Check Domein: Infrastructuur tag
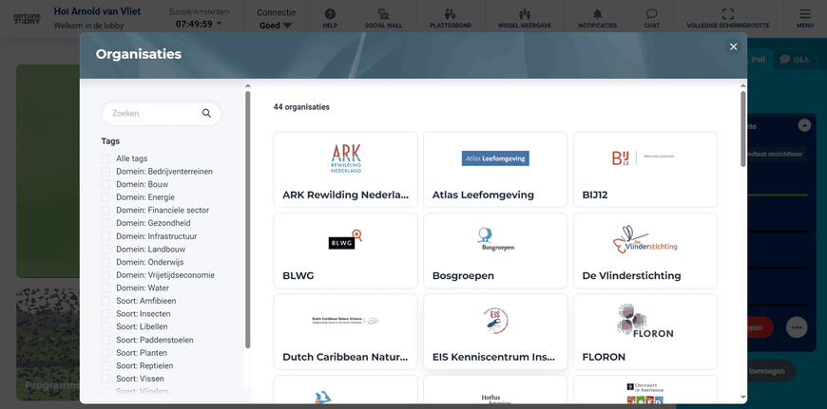This screenshot has height=409, width=827. pyautogui.click(x=106, y=236)
